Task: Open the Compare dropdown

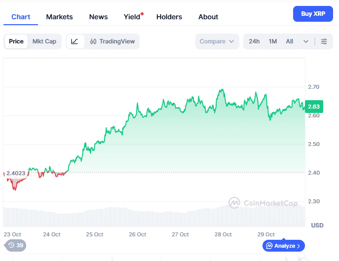Action: tap(217, 41)
